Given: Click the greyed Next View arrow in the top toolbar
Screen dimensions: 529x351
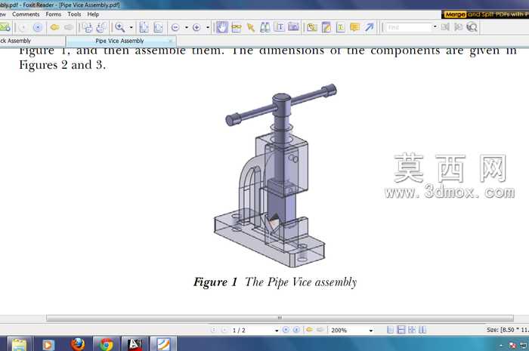Looking at the screenshot, I should 69,27.
